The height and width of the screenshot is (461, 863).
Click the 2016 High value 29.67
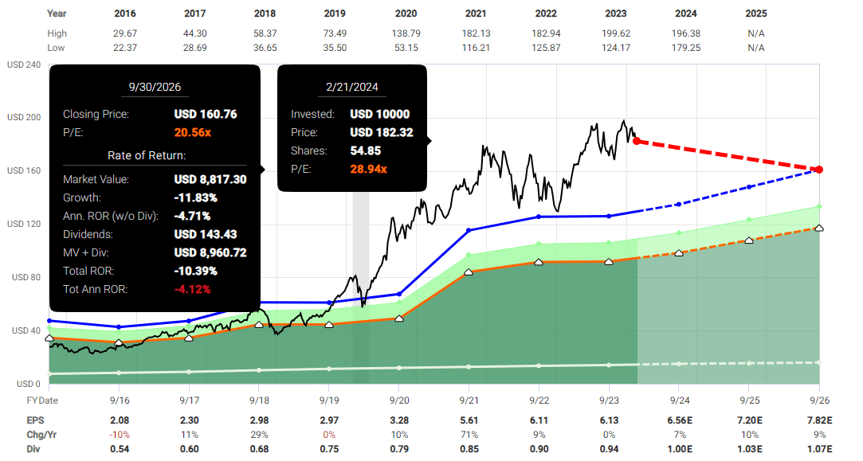click(x=124, y=34)
